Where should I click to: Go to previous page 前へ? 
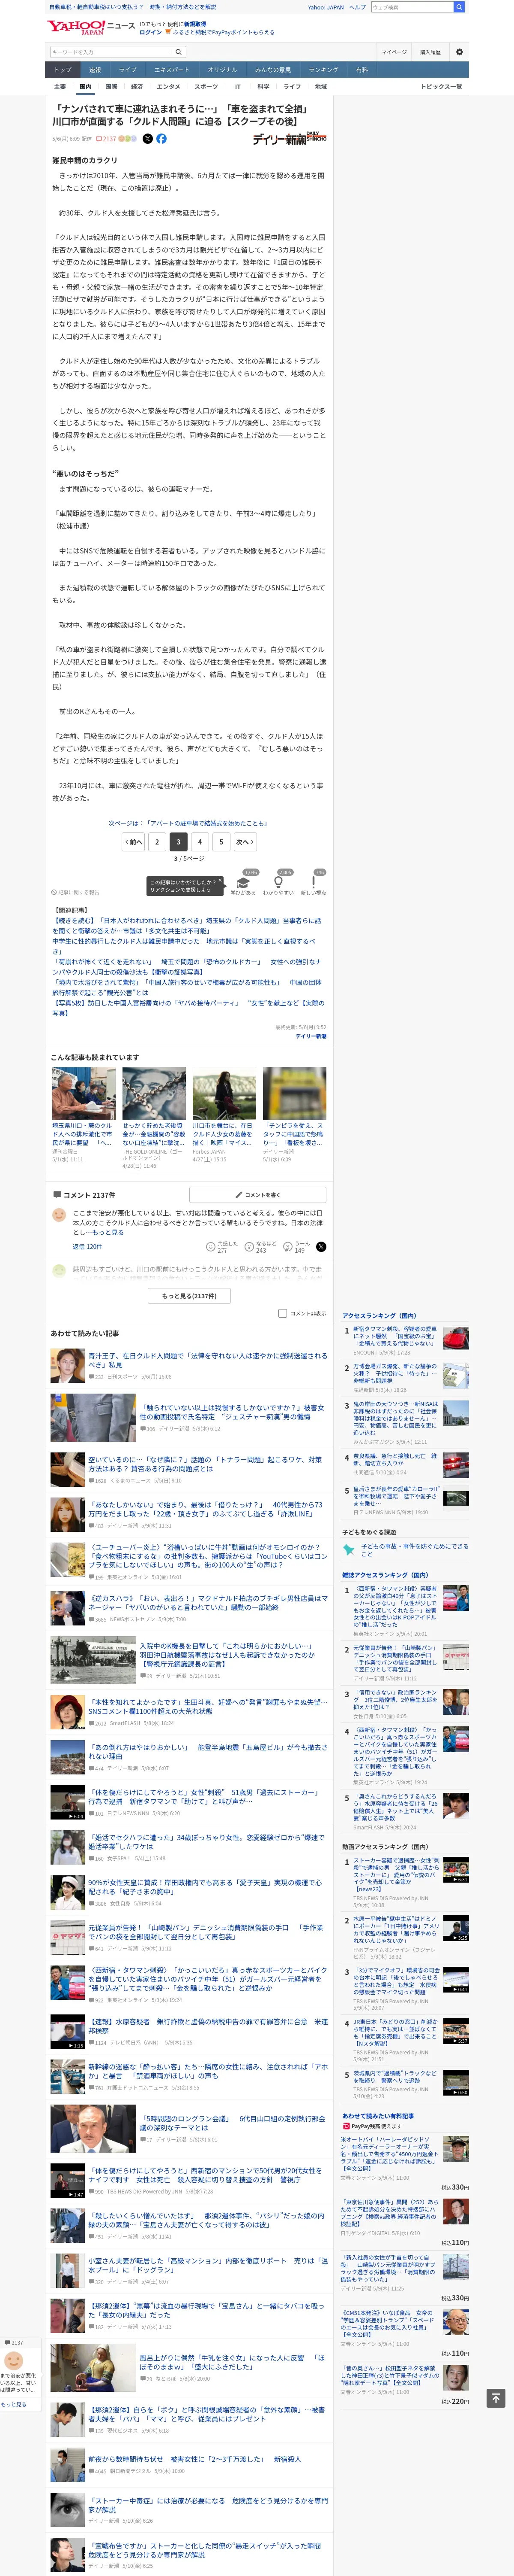(133, 842)
